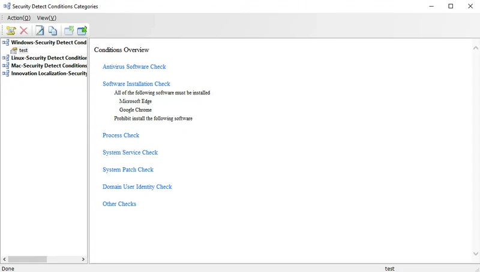Click the app icon in the title bar
Image resolution: width=480 pixels, height=272 pixels.
(x=7, y=6)
